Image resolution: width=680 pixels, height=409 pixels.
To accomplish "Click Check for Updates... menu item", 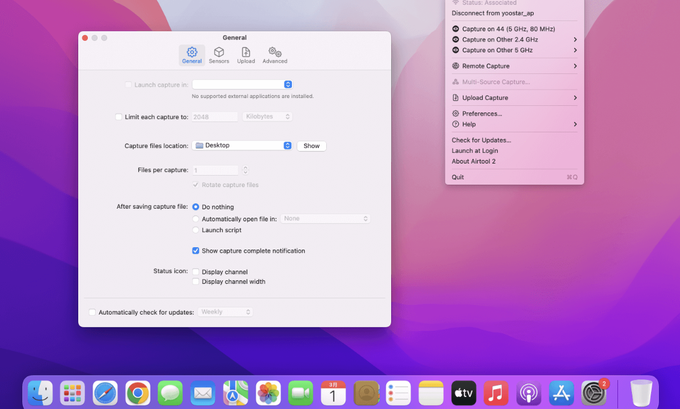I will (515, 140).
